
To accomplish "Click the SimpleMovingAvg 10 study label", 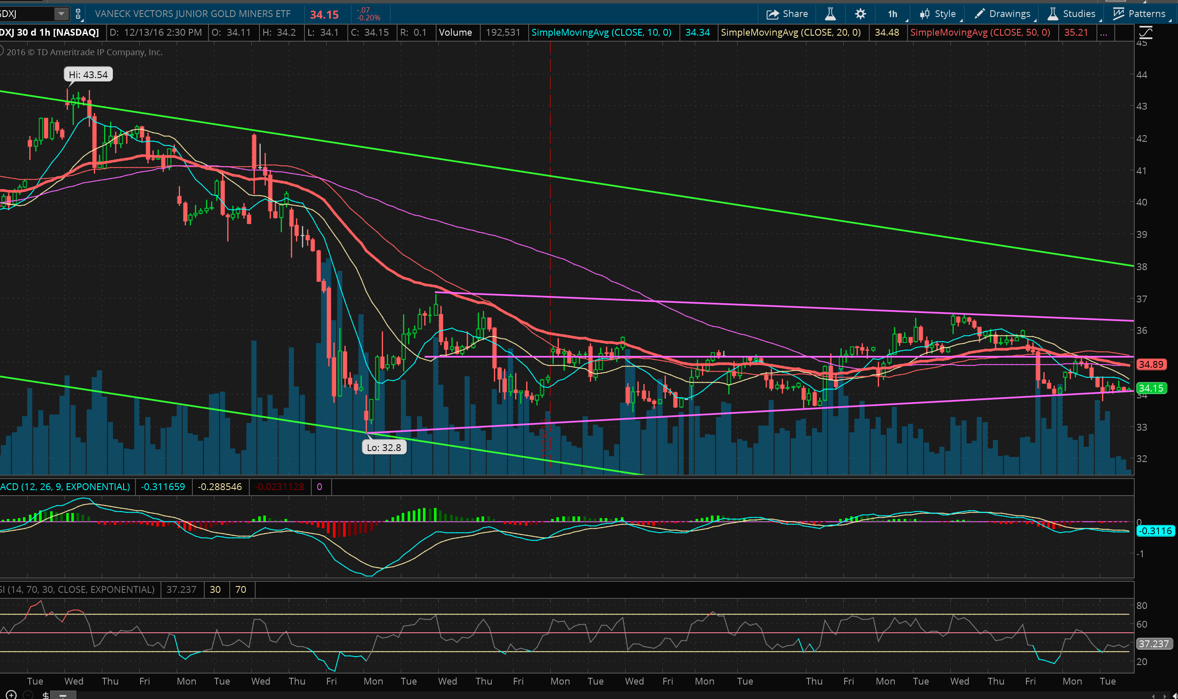I will point(601,33).
